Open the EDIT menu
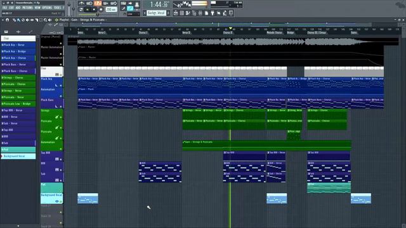Screen dimensions: 406x228 11,8
